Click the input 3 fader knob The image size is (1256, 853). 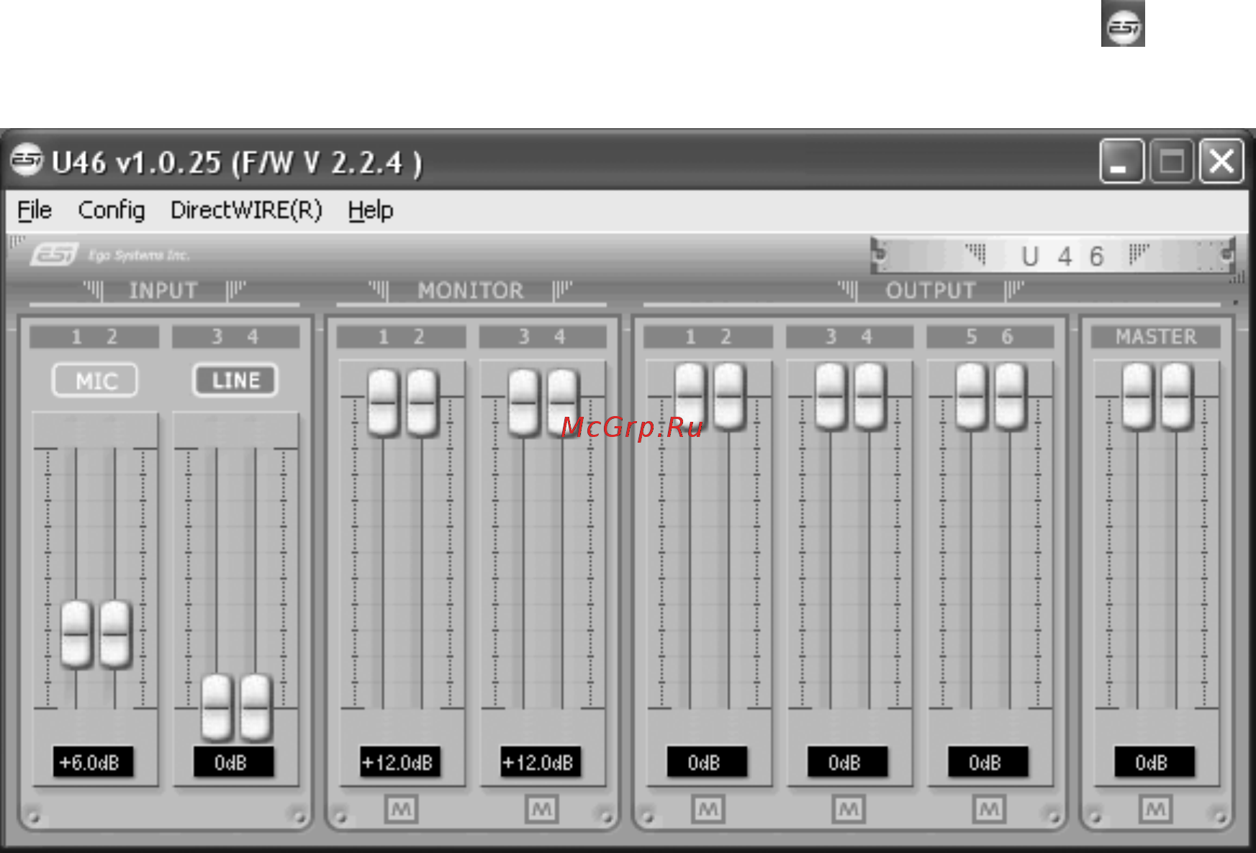(x=217, y=709)
